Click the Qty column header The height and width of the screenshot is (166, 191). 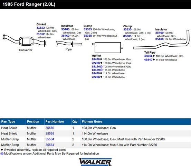point(76,122)
